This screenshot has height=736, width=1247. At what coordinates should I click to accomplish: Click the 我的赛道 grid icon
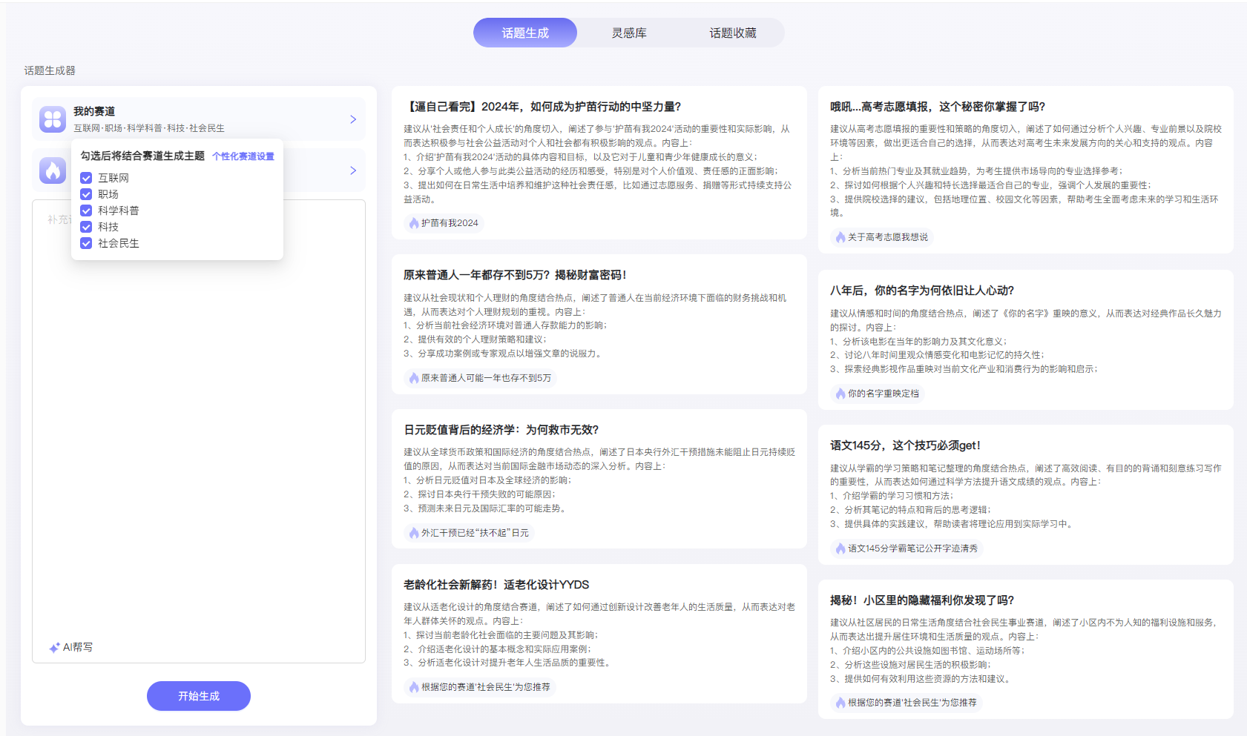click(53, 119)
